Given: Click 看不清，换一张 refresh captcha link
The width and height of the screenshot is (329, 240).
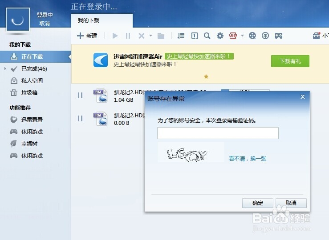Looking at the screenshot, I should pyautogui.click(x=248, y=159).
